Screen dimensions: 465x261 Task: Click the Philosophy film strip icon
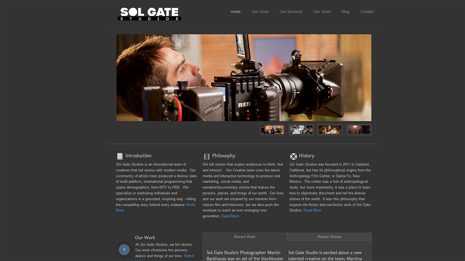207,157
